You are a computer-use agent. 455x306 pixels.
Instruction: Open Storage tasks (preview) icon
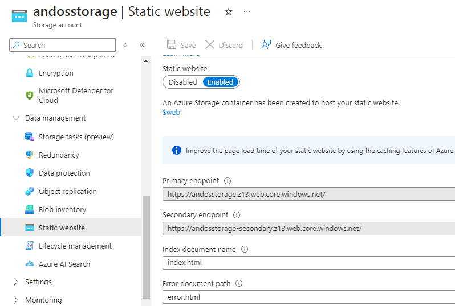30,137
